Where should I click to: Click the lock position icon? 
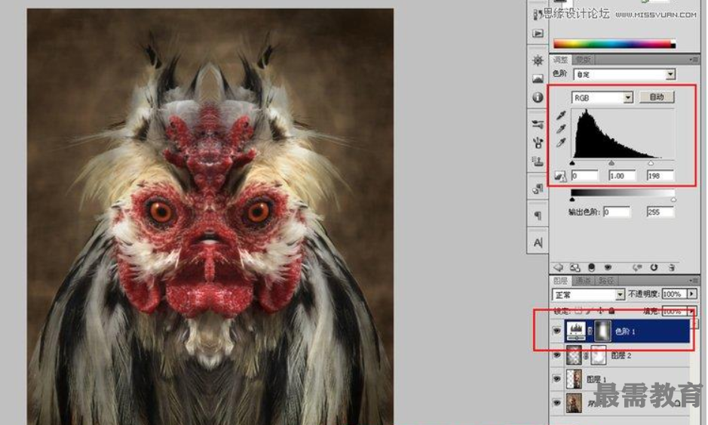point(600,311)
